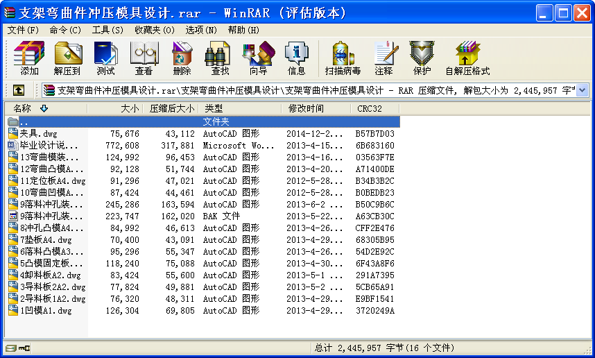Click CRC32 value CFF2E476

coord(375,228)
